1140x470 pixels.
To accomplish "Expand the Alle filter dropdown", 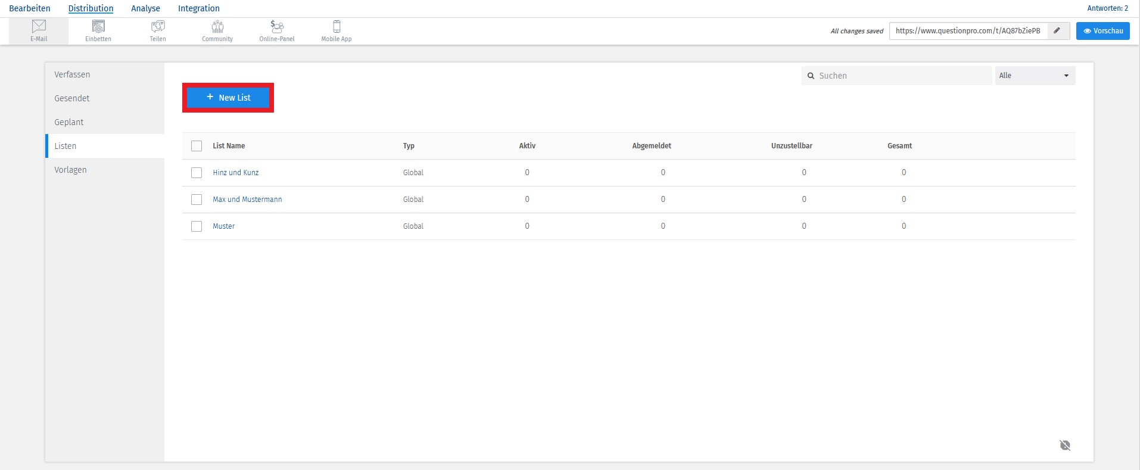I will click(1035, 76).
